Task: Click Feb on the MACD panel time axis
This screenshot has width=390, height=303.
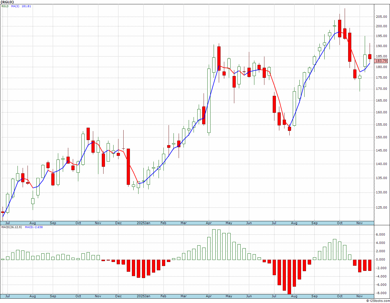Action: [x=163, y=296]
